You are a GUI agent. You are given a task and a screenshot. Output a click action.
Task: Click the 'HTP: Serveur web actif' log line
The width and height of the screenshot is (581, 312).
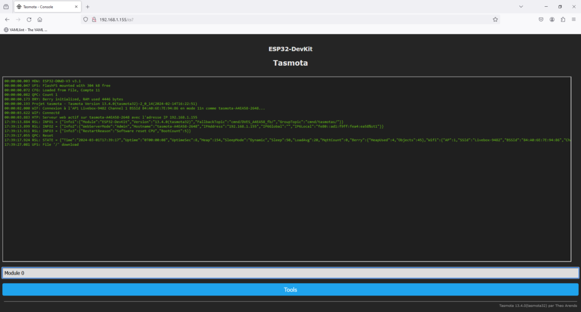point(101,117)
